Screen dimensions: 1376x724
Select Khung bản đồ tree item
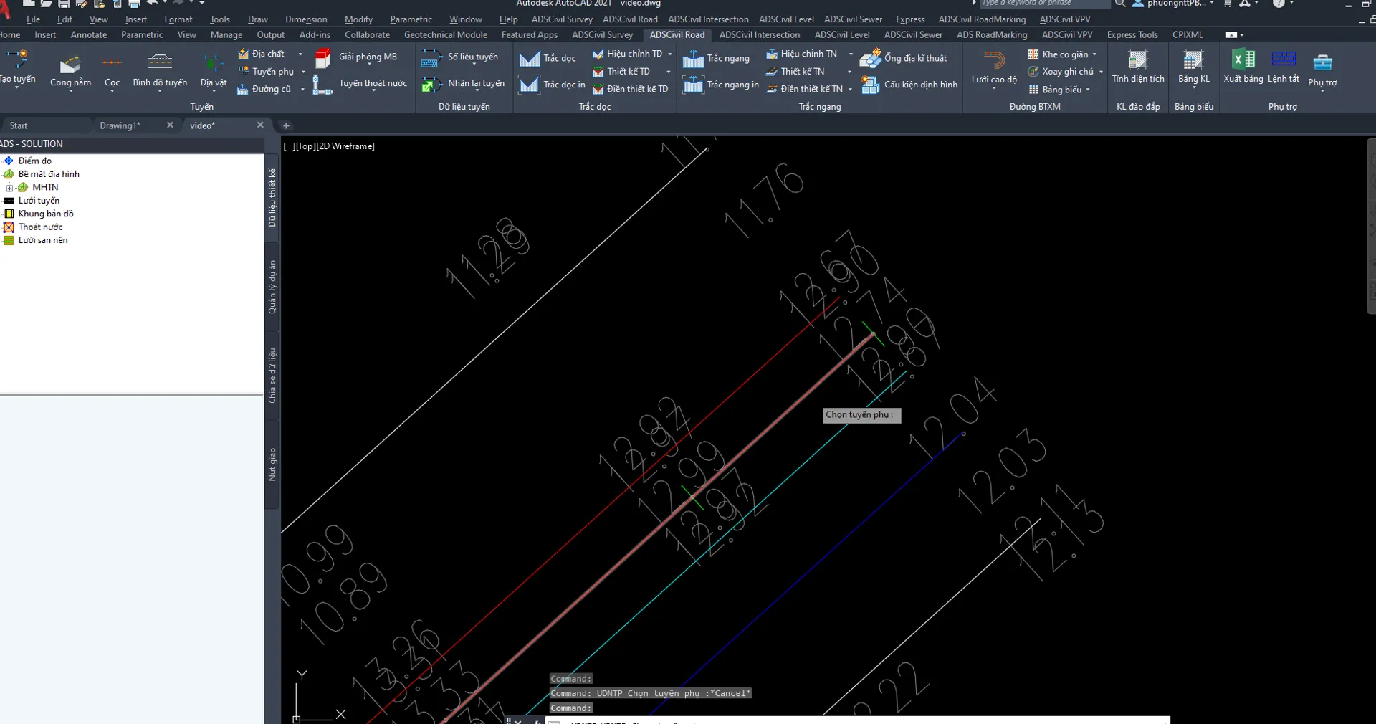pyautogui.click(x=46, y=214)
